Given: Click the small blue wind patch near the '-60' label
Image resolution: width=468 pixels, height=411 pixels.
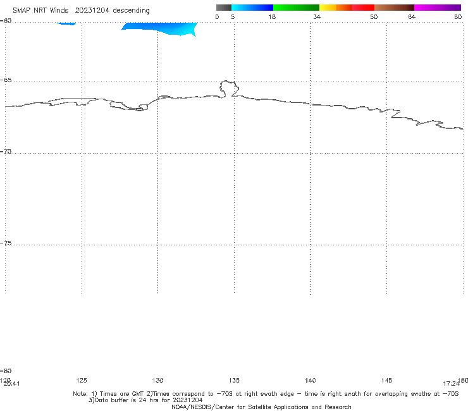Looking at the screenshot, I should click(66, 23).
